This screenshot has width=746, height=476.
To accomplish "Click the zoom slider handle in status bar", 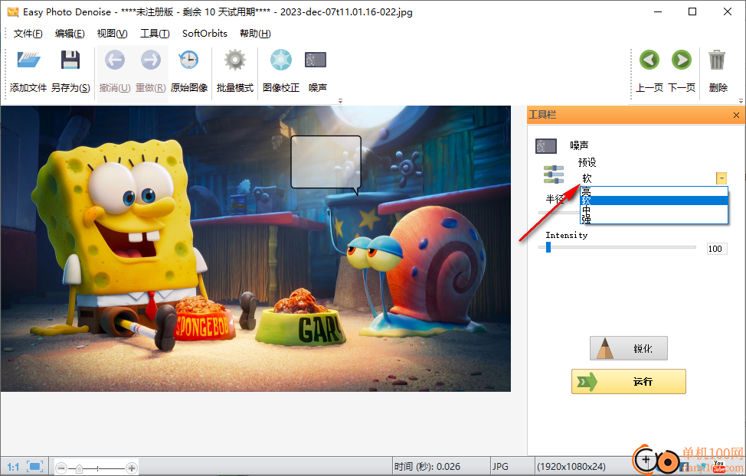I will [80, 469].
